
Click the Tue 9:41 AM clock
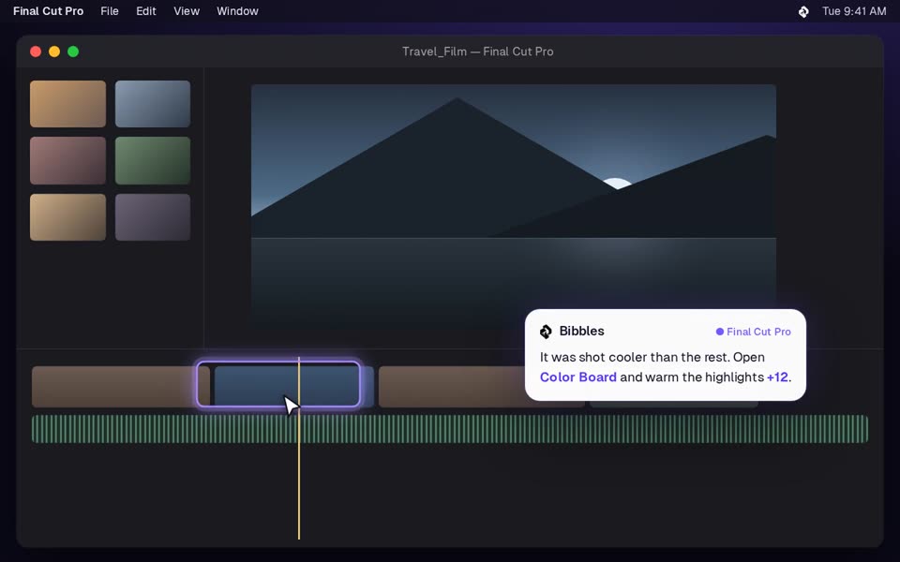click(854, 11)
